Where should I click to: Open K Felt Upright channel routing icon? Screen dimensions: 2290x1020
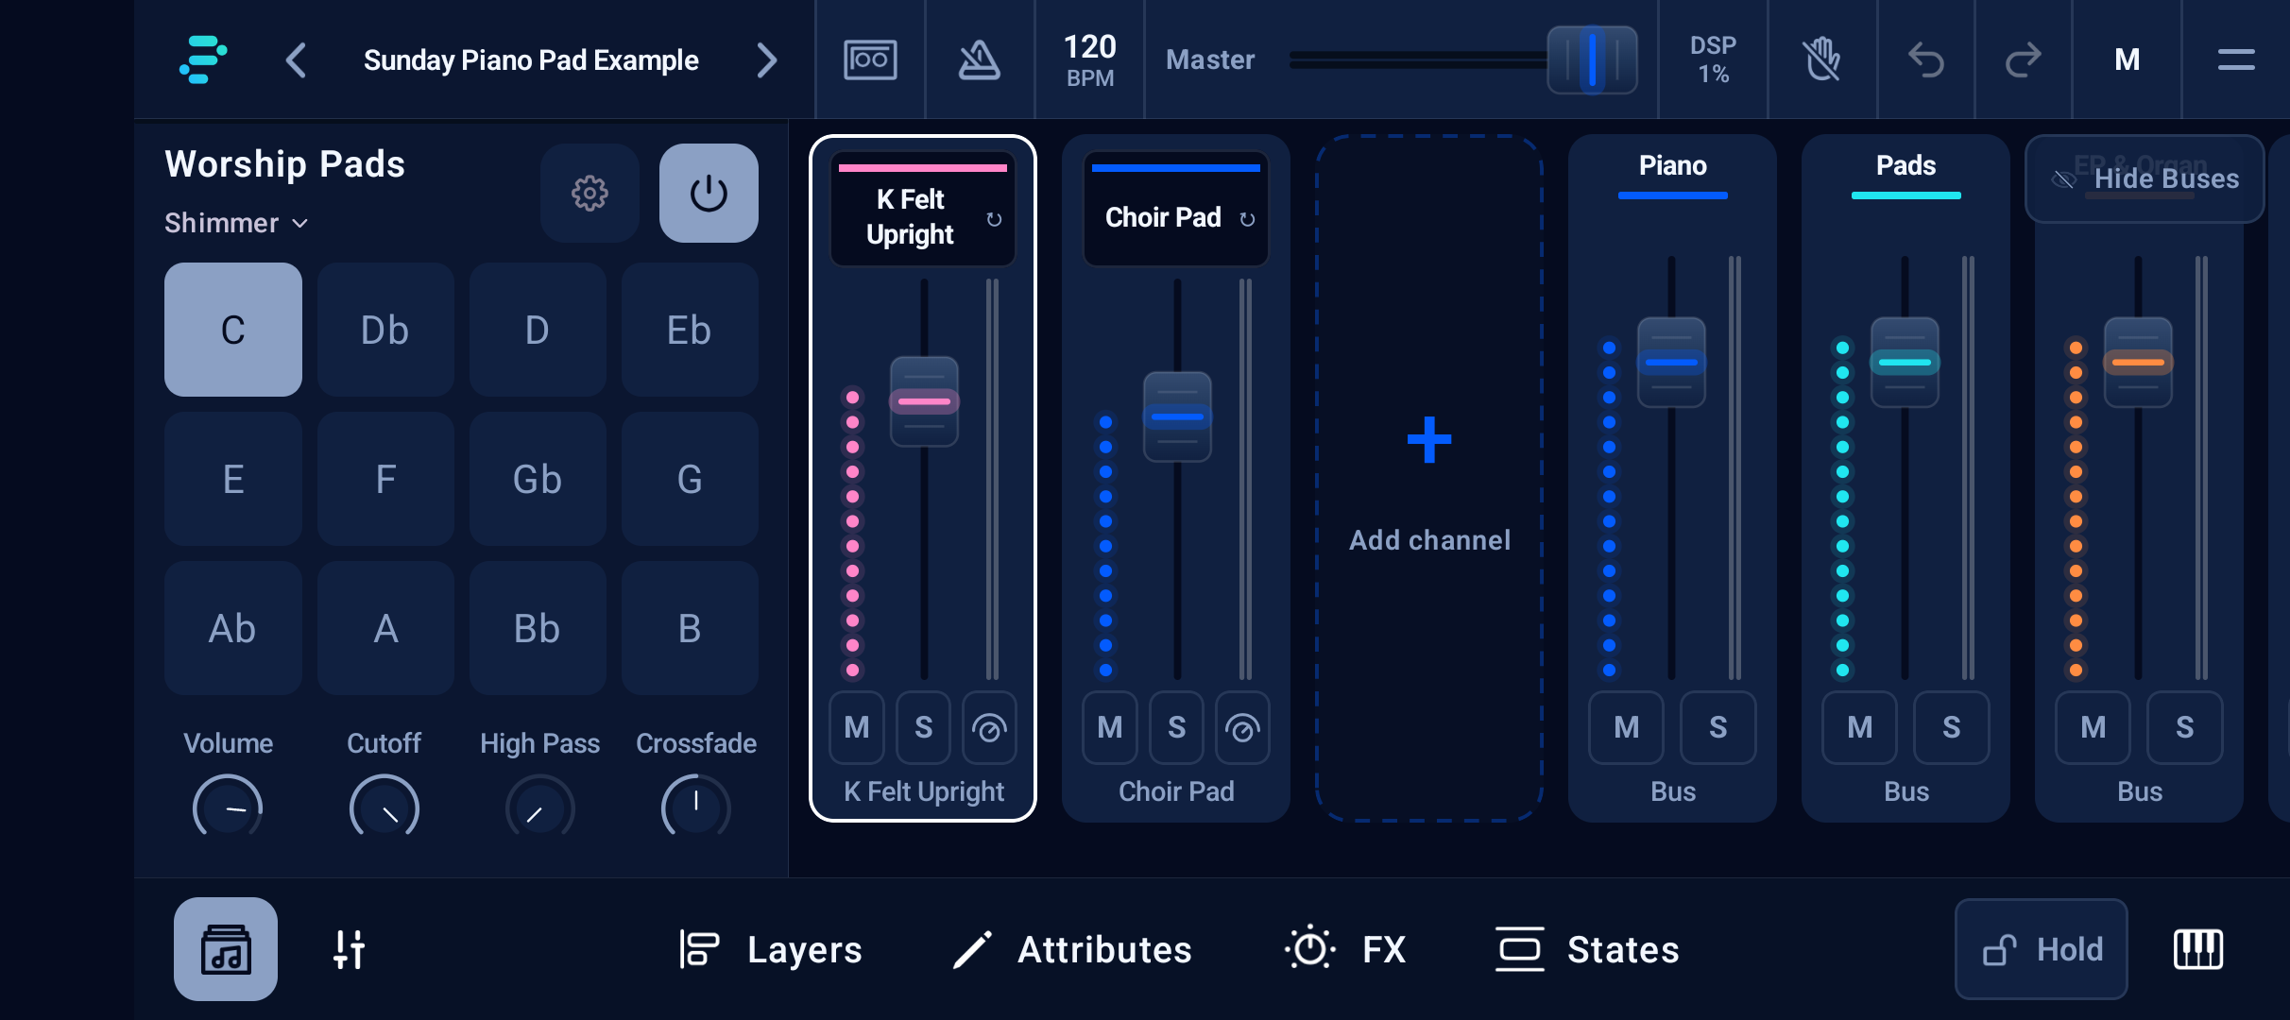click(989, 727)
